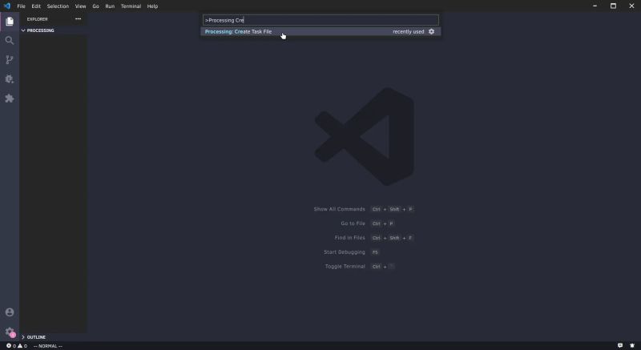Open the Selection menu
641x350 pixels.
click(58, 6)
